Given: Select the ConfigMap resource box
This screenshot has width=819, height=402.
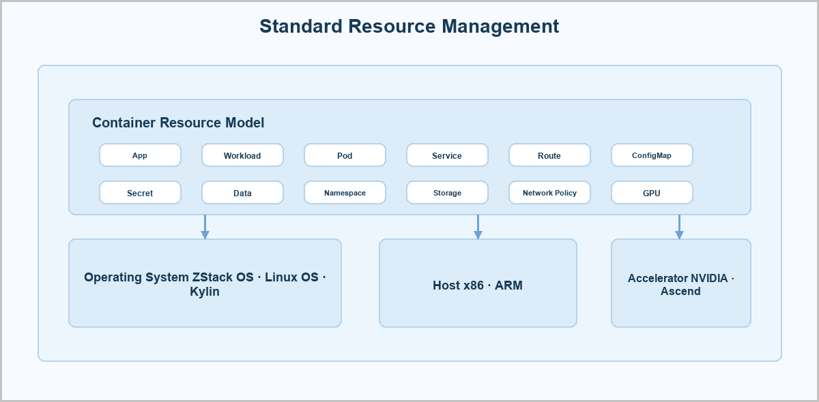Looking at the screenshot, I should (652, 155).
